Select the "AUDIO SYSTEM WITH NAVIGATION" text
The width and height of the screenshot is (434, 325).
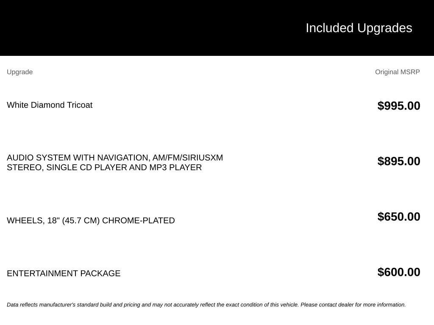(x=78, y=158)
